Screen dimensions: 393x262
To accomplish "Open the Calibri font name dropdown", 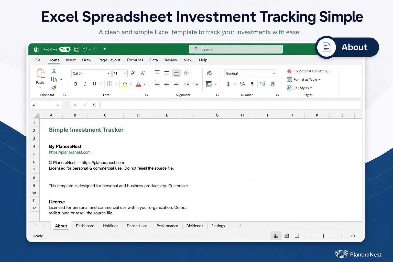I will click(x=108, y=73).
